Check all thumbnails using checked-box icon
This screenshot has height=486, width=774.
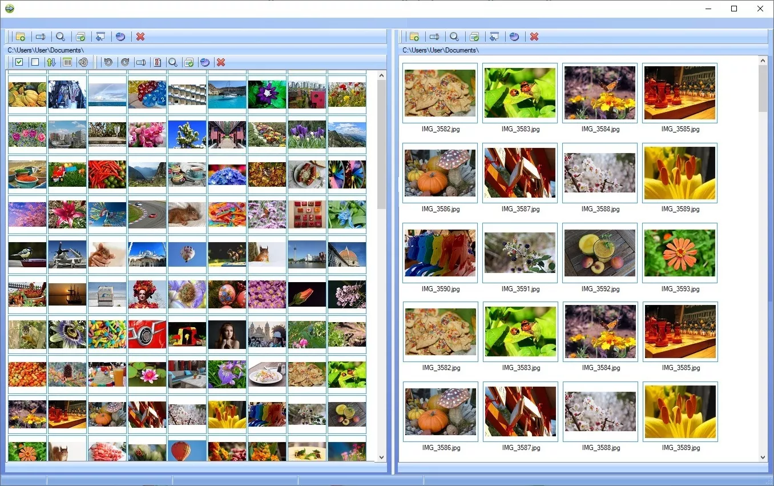(x=19, y=62)
